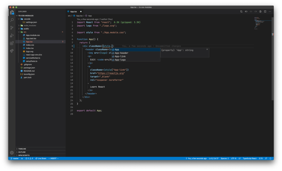Select the App.tsx editor tab

tap(73, 12)
